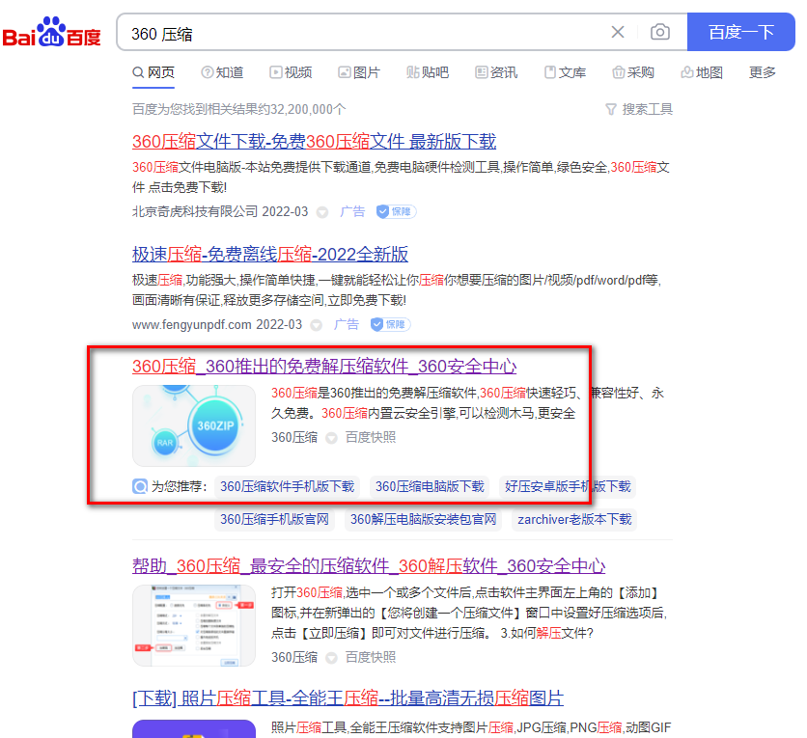Click 保障 badge of 北京奇虎 result
The image size is (807, 738).
[x=396, y=211]
